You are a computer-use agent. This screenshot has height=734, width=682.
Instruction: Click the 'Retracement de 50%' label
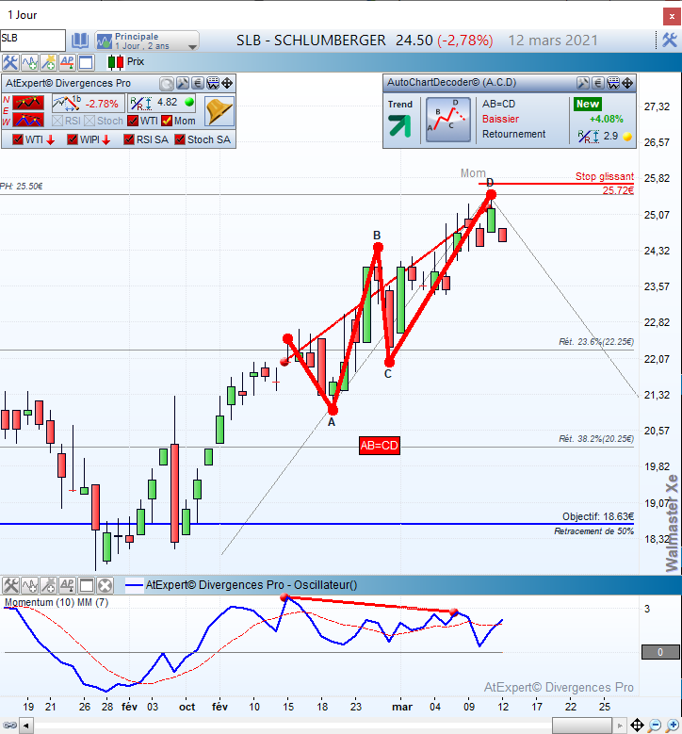point(593,531)
